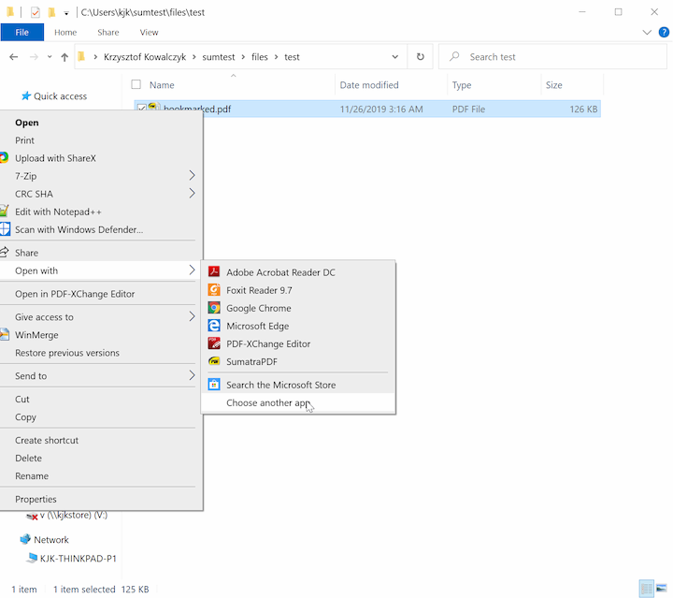Toggle the select-all checkbox in header

click(x=136, y=85)
